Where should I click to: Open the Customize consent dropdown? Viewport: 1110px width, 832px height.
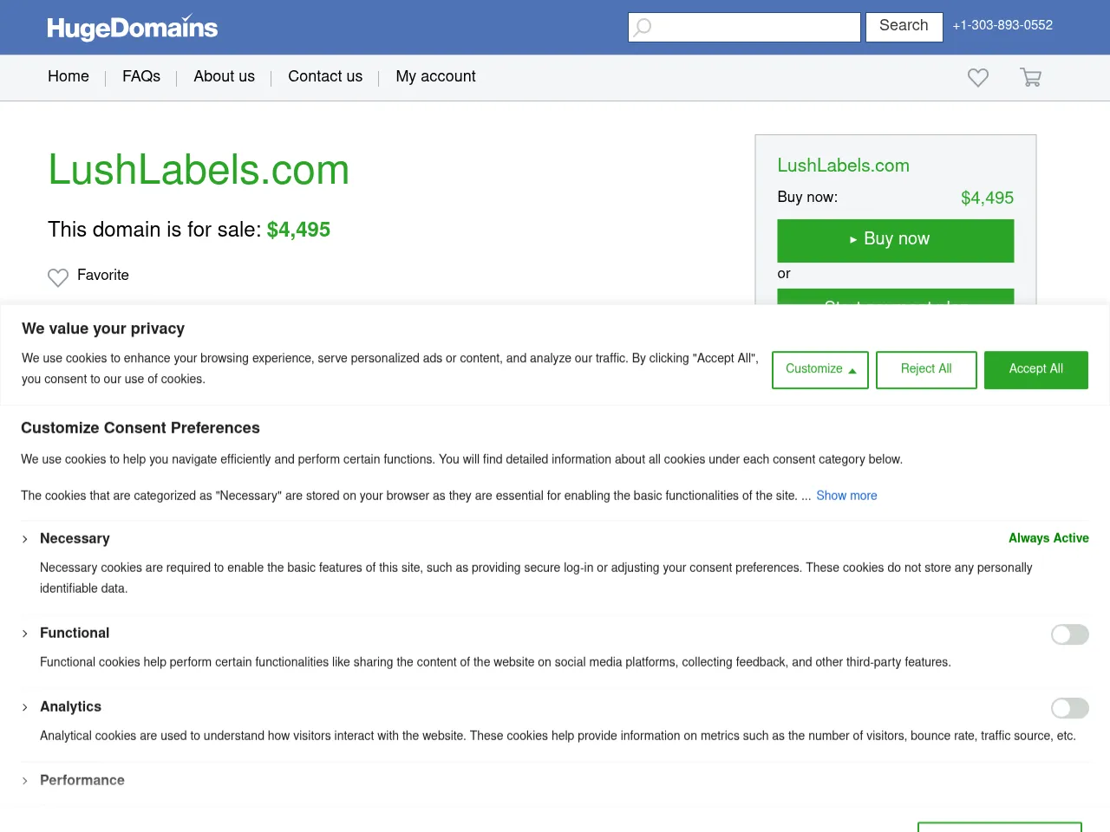coord(819,369)
